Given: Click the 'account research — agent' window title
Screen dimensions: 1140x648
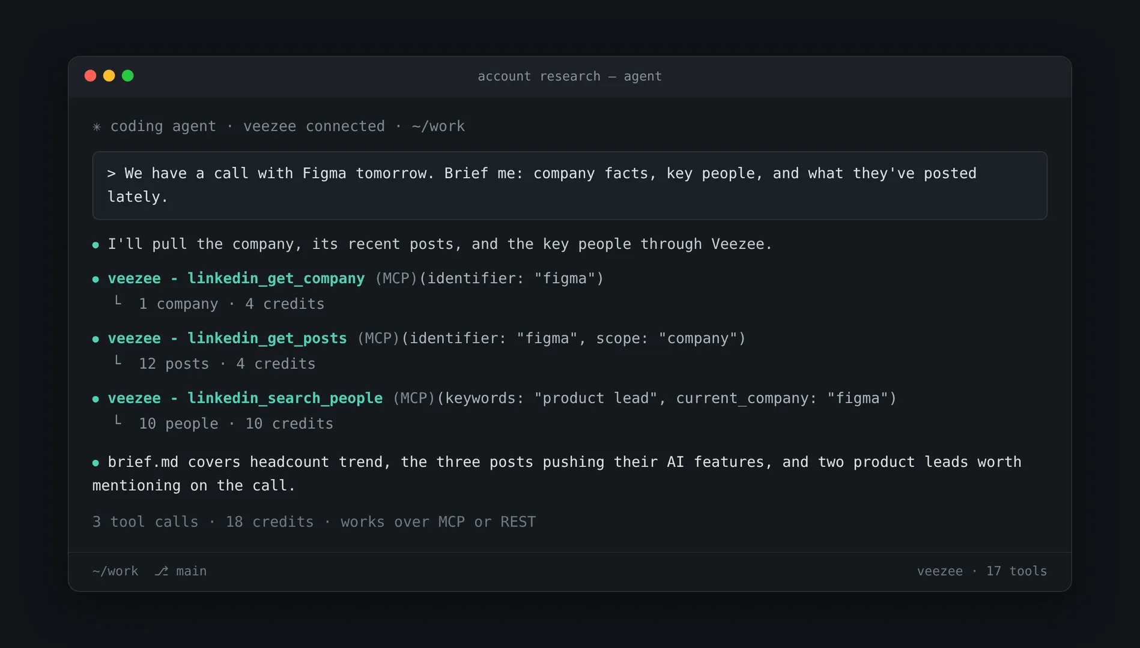Looking at the screenshot, I should (569, 76).
